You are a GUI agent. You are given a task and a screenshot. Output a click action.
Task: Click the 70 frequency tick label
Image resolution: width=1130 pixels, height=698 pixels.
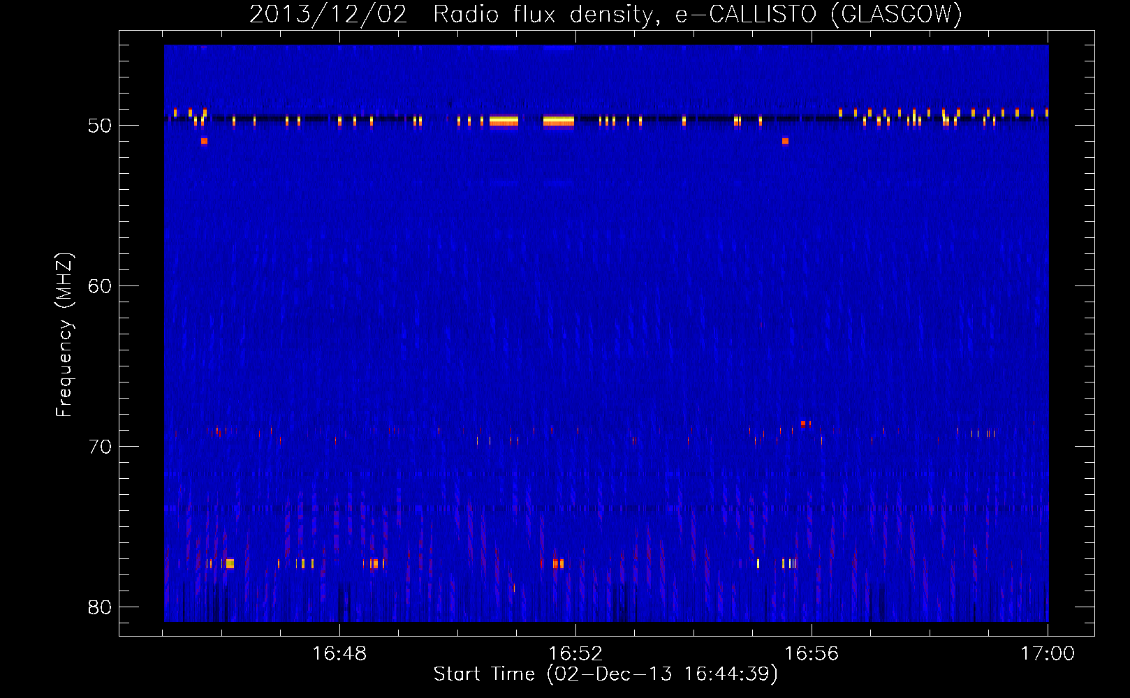(100, 447)
